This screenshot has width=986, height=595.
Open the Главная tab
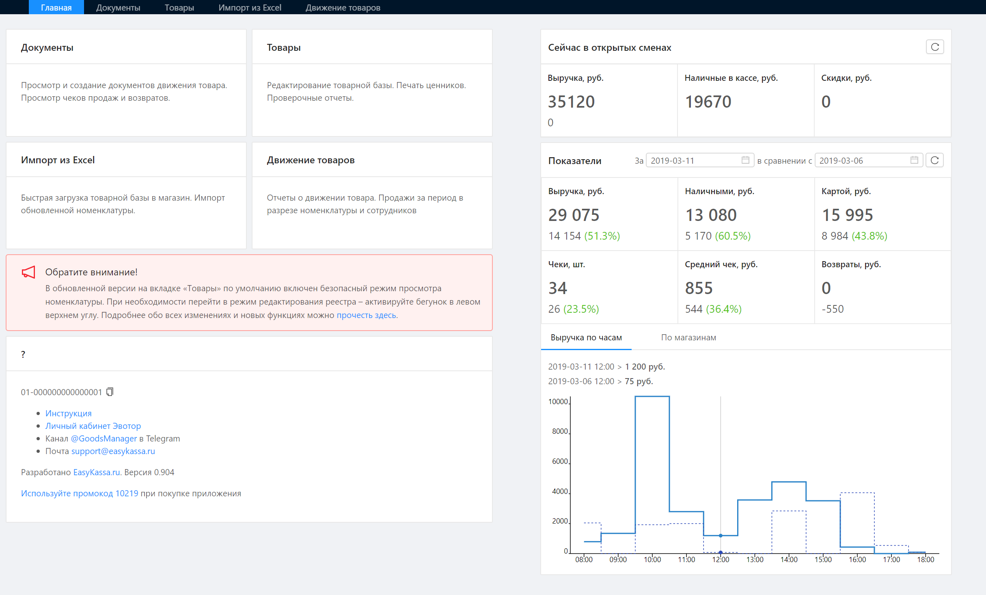[56, 7]
